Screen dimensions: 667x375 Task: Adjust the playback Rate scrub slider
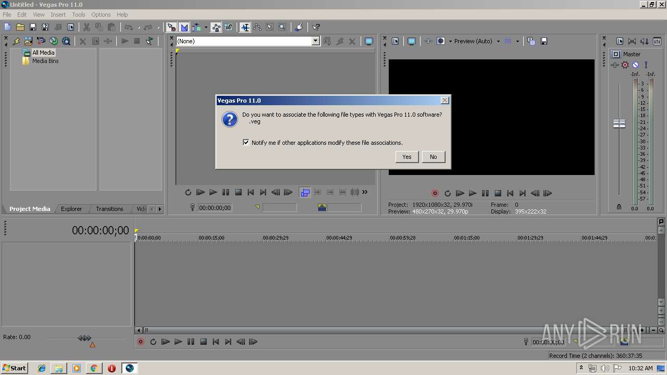84,338
